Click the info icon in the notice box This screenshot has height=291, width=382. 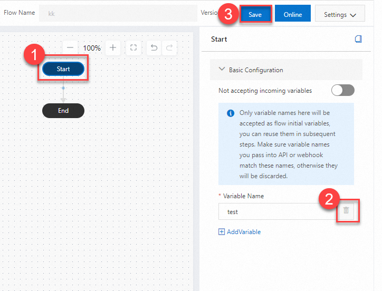(x=231, y=113)
